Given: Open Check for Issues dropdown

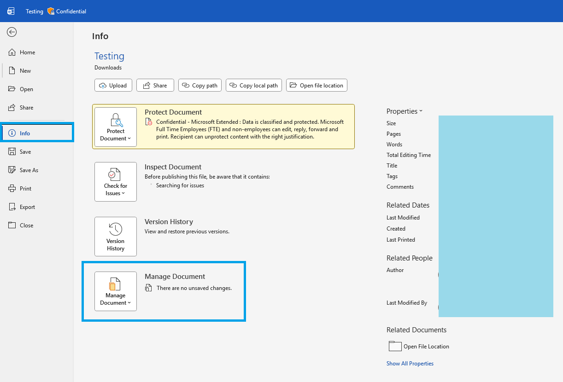Looking at the screenshot, I should click(116, 182).
